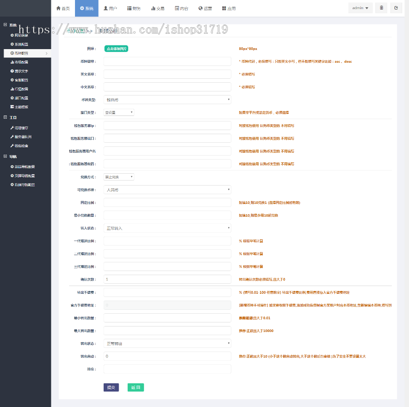409x407 pixels.
Task: Select 币种配置 sidebar item
Action: point(27,53)
